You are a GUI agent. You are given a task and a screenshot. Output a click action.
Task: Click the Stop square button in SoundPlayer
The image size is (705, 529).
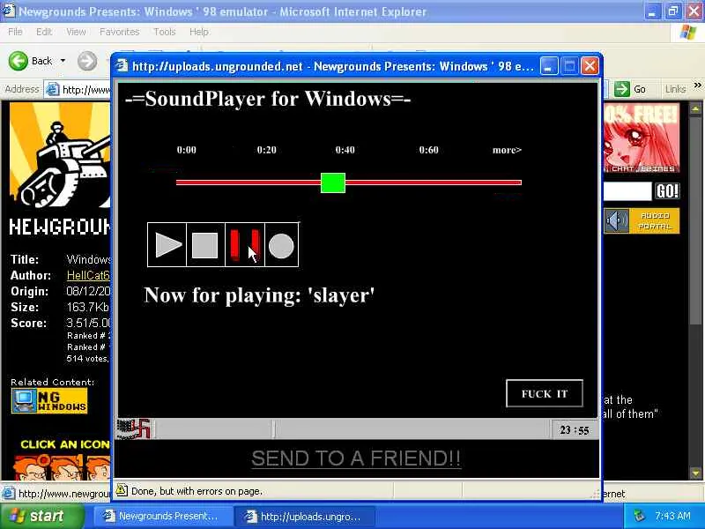click(x=205, y=245)
